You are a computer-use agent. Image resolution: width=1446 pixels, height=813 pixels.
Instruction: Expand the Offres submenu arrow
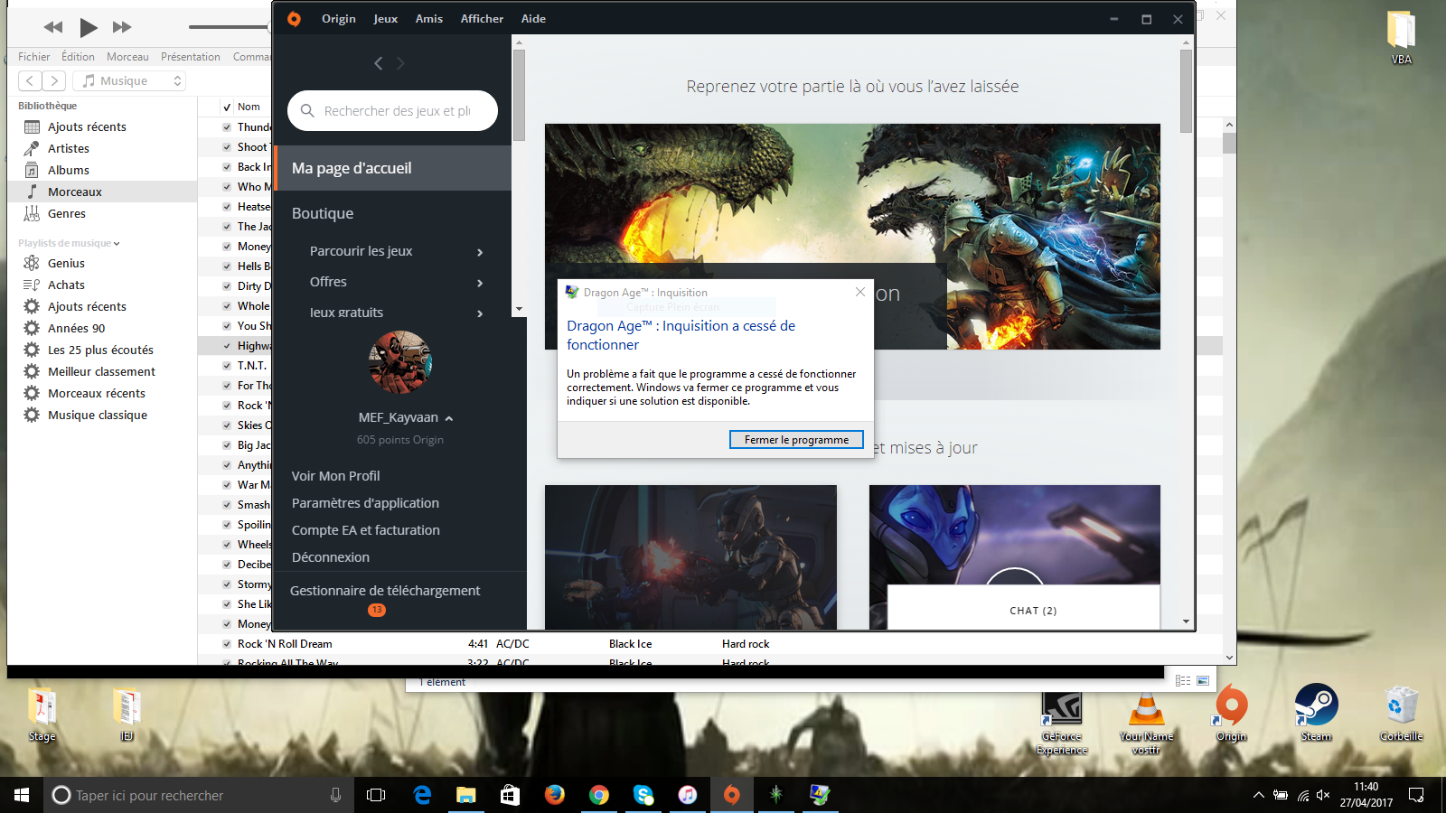point(480,283)
